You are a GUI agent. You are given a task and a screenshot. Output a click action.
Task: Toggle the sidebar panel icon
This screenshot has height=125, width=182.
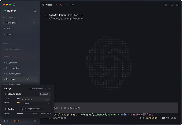(x=14, y=4)
